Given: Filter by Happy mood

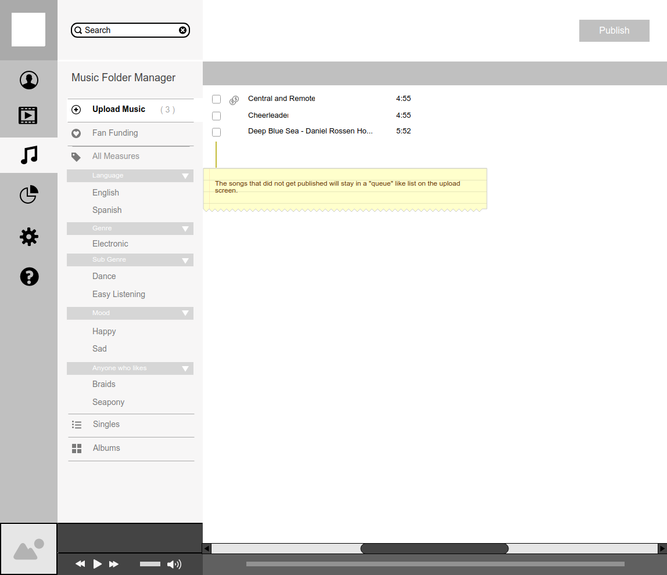Looking at the screenshot, I should (x=104, y=332).
